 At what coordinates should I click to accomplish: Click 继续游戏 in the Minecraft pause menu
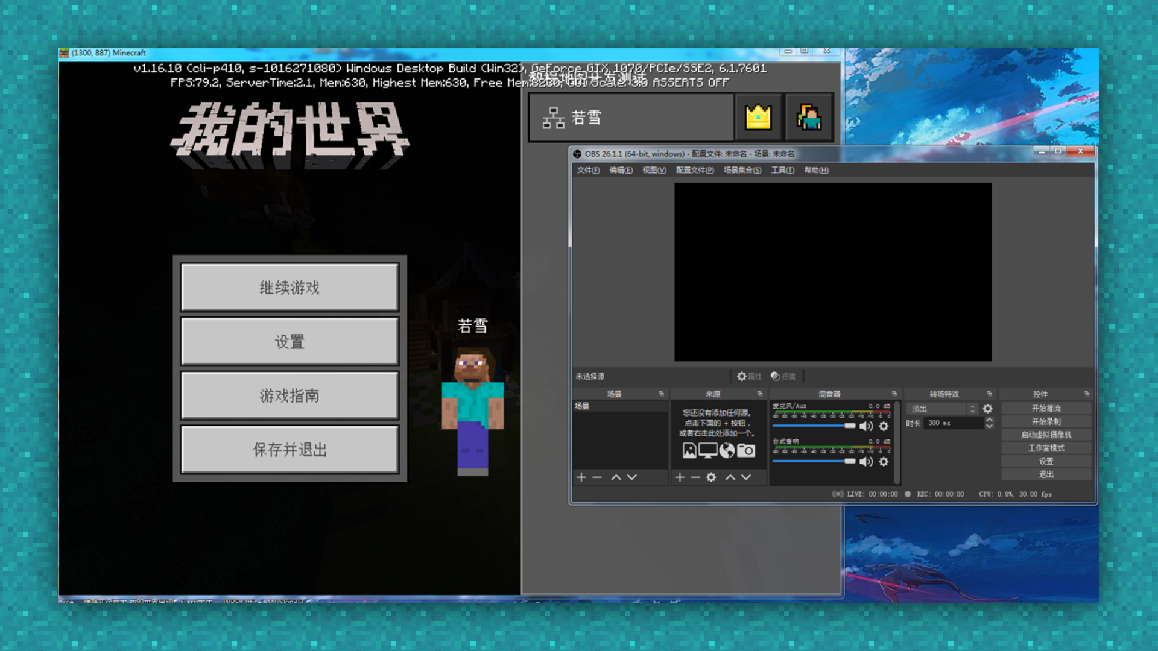(x=289, y=287)
